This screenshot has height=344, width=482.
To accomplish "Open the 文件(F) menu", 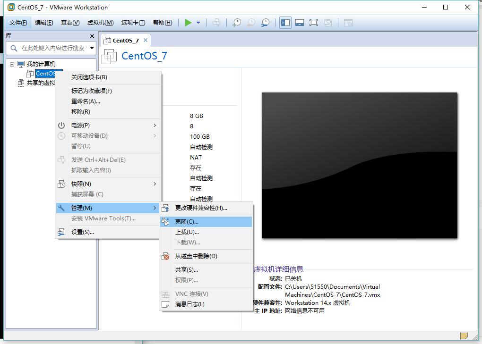I will click(18, 22).
